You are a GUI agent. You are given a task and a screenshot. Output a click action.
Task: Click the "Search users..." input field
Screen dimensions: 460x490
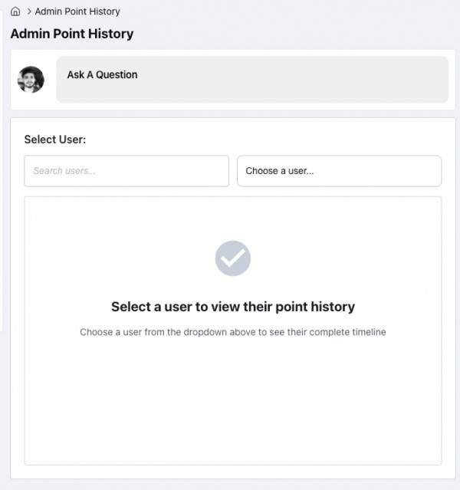point(127,171)
